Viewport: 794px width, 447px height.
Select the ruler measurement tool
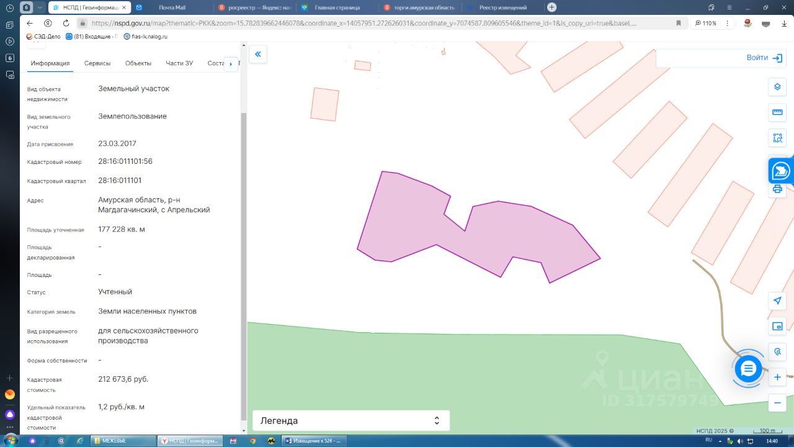[777, 112]
